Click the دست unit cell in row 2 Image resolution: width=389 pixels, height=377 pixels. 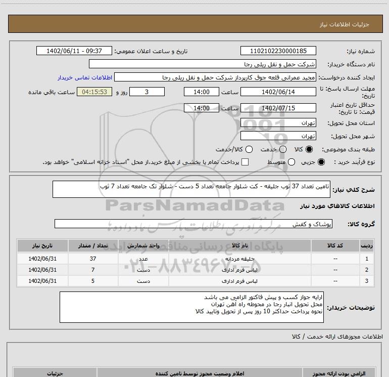(143, 270)
